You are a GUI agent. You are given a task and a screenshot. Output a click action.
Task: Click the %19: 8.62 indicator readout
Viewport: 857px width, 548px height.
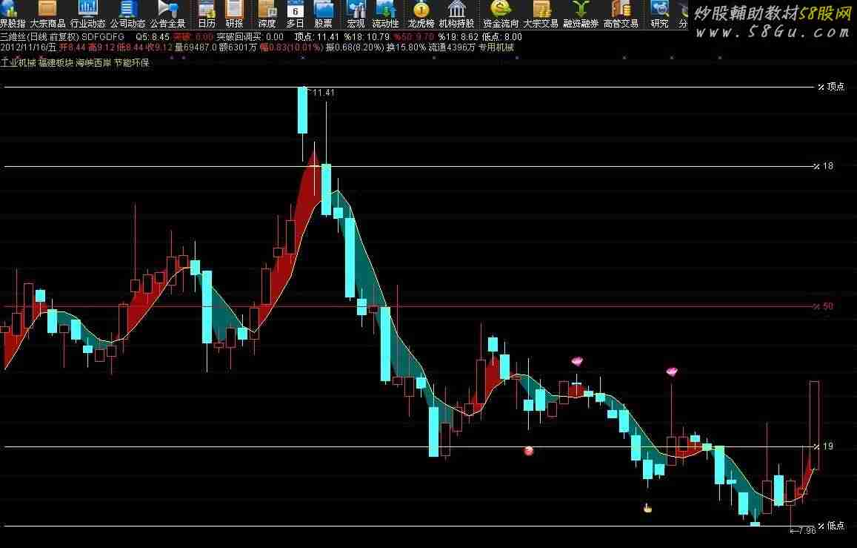(458, 36)
